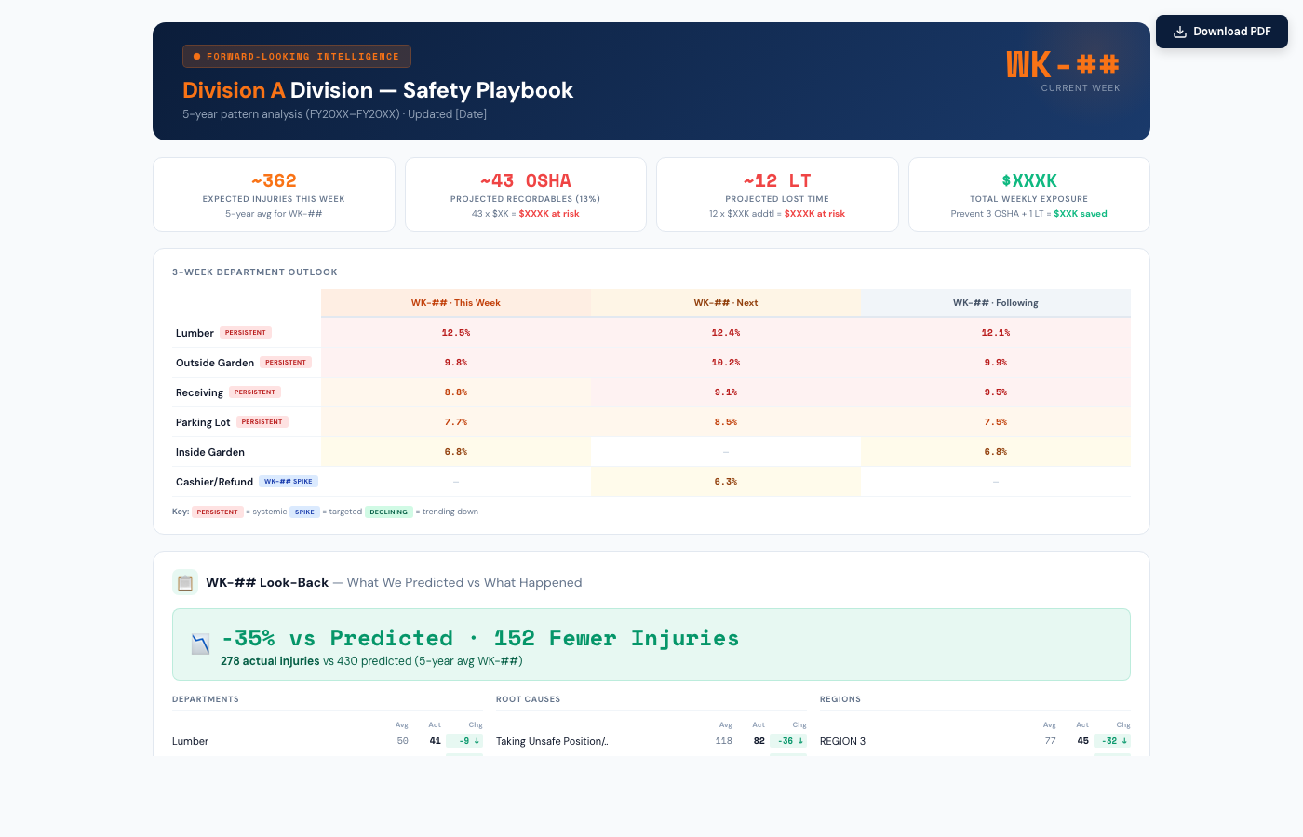Click the DECLINING badge in the key legend
Viewport: 1303px width, 837px height.
click(x=388, y=512)
